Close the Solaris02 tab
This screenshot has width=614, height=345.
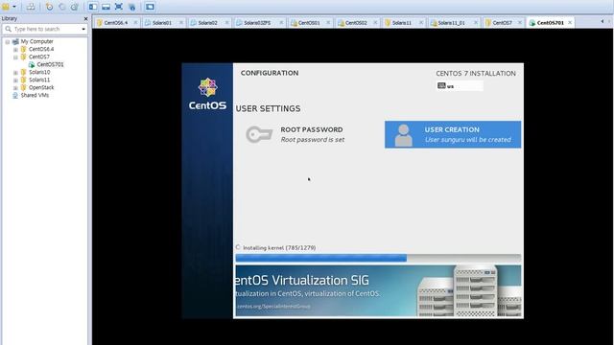(226, 23)
